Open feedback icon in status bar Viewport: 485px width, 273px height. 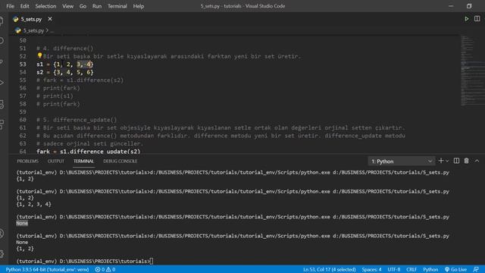pos(476,270)
